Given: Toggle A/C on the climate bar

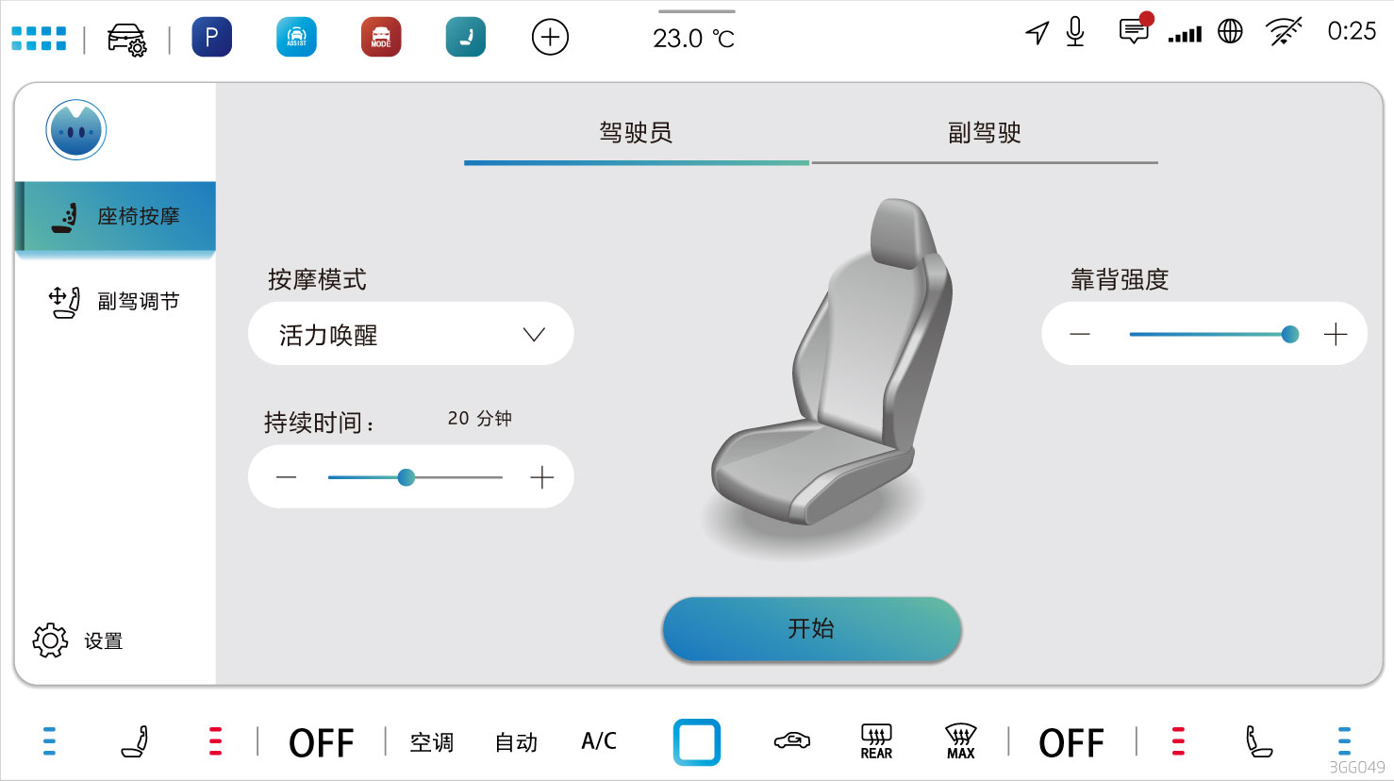Looking at the screenshot, I should [x=599, y=741].
